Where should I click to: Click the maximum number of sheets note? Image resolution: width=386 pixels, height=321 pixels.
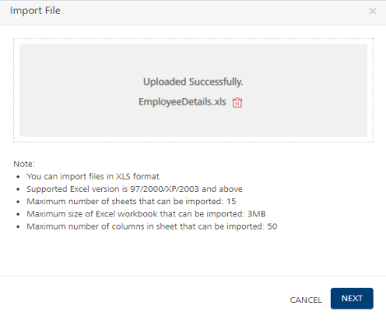131,202
